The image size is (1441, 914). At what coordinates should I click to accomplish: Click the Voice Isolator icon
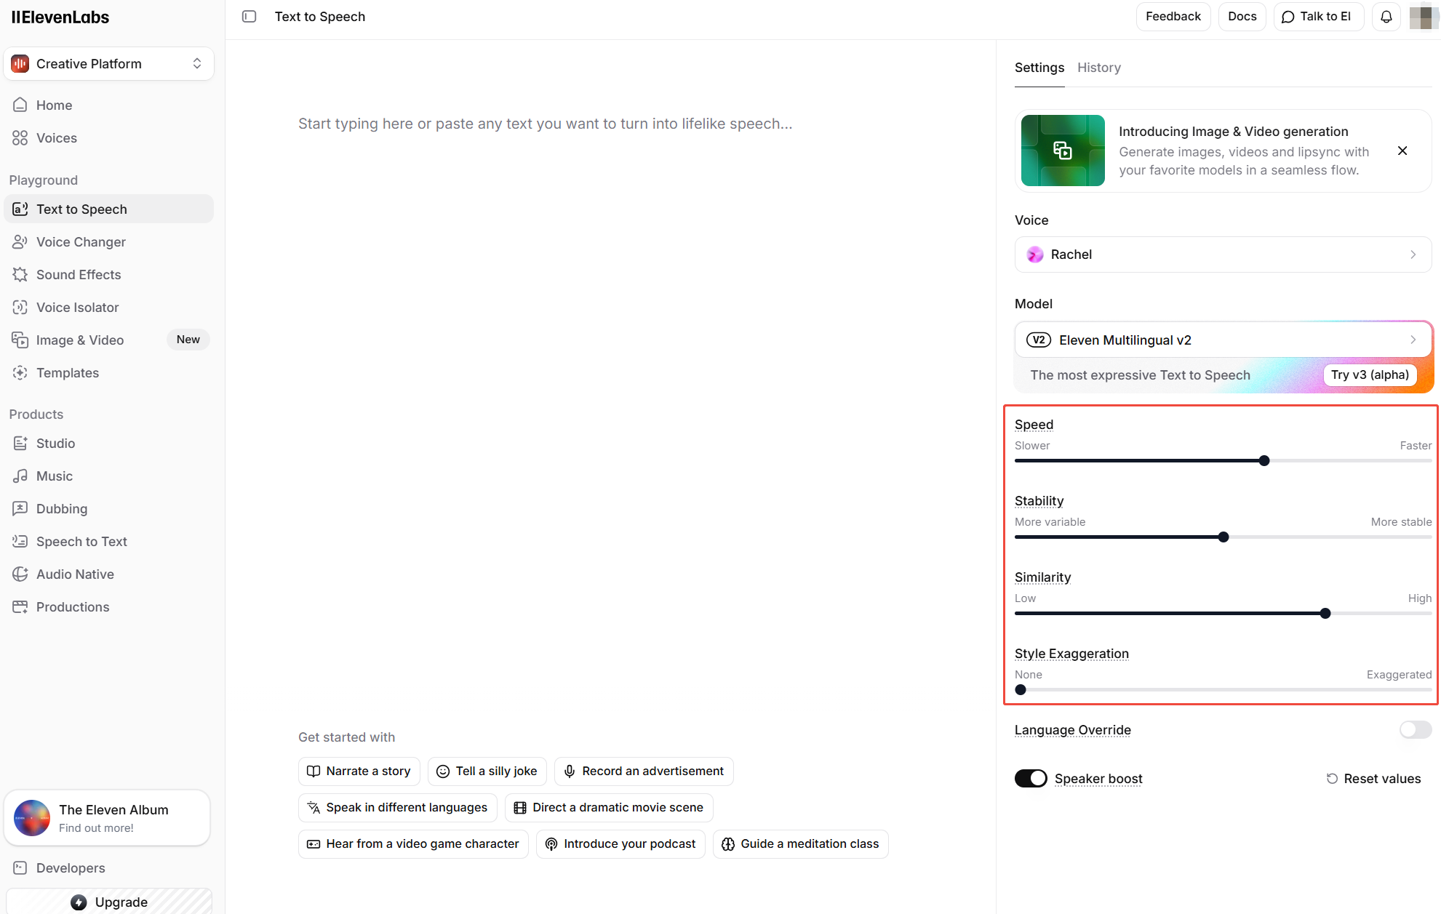[20, 308]
